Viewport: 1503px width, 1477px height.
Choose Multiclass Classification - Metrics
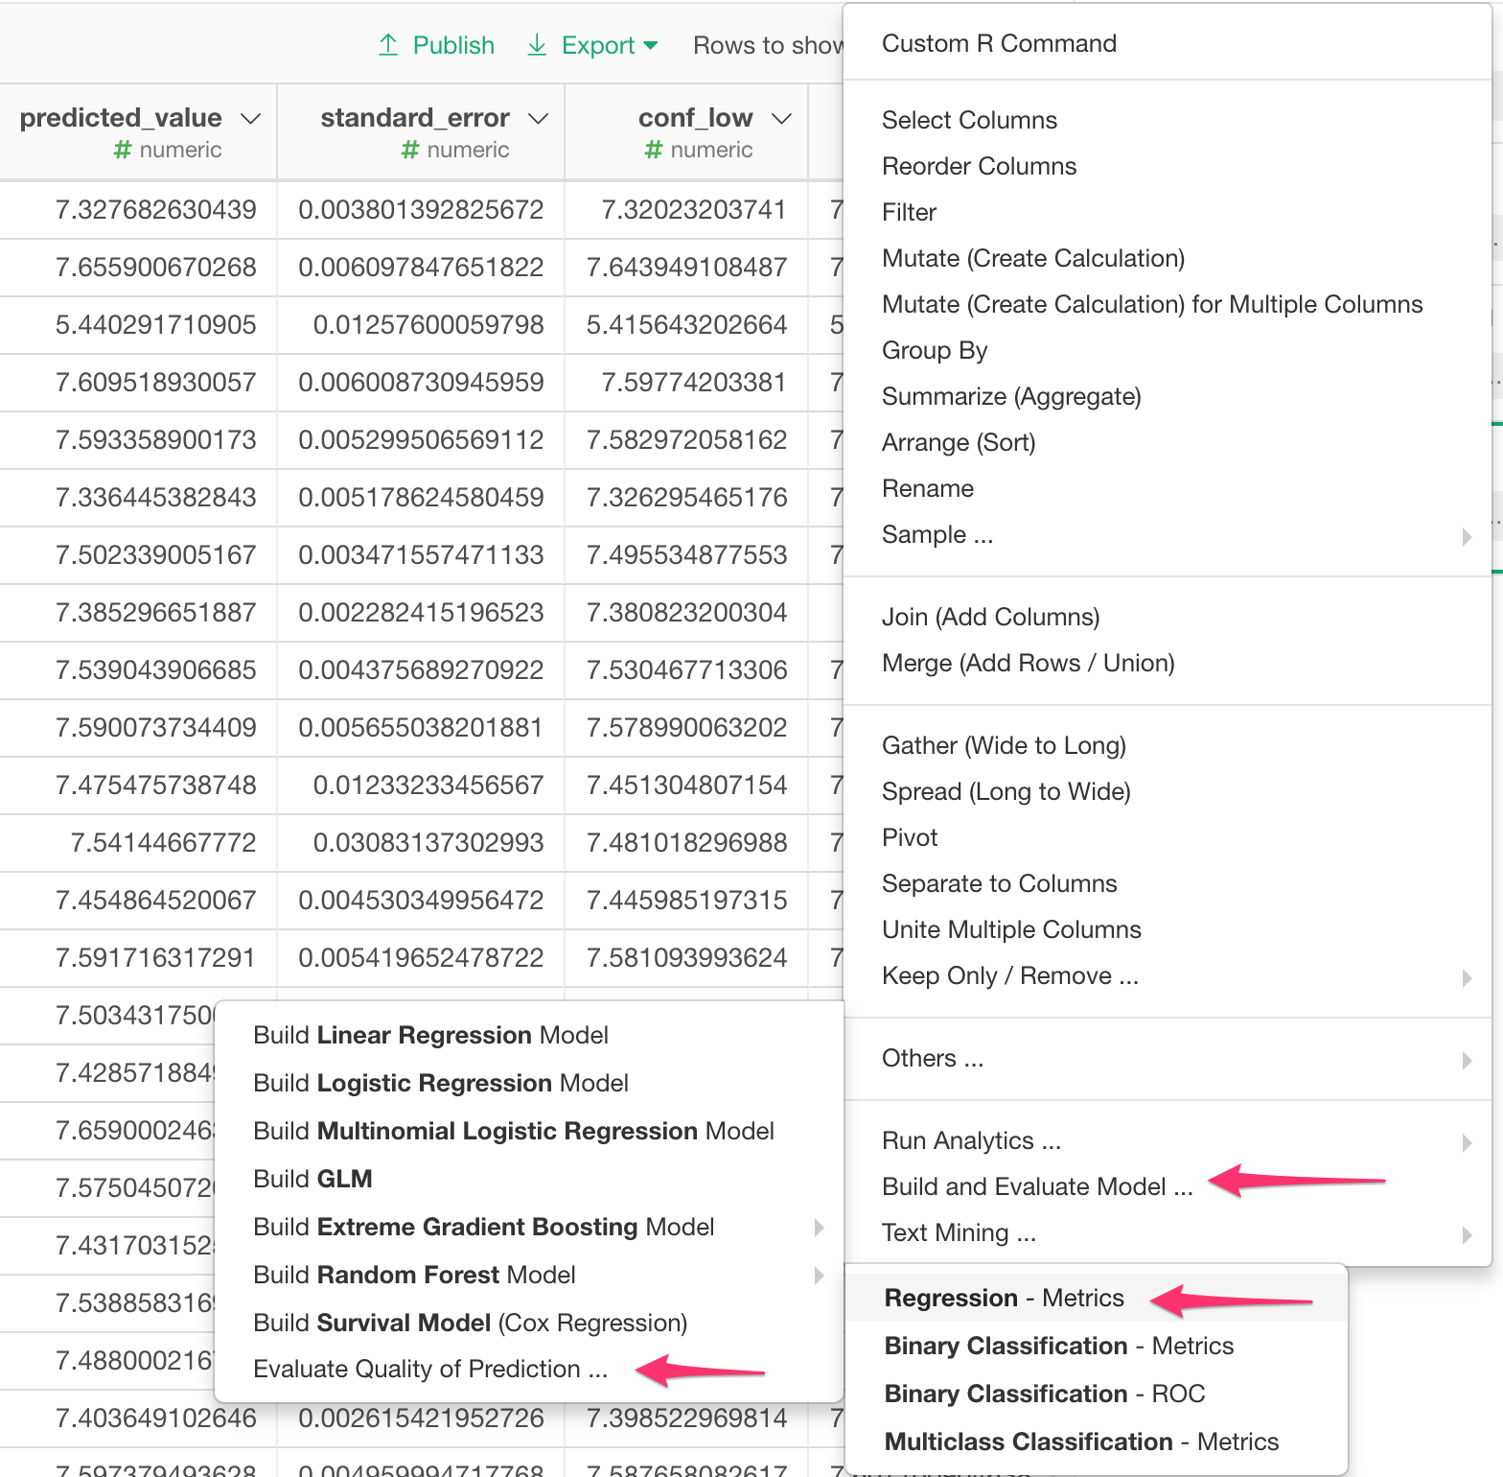[1081, 1442]
